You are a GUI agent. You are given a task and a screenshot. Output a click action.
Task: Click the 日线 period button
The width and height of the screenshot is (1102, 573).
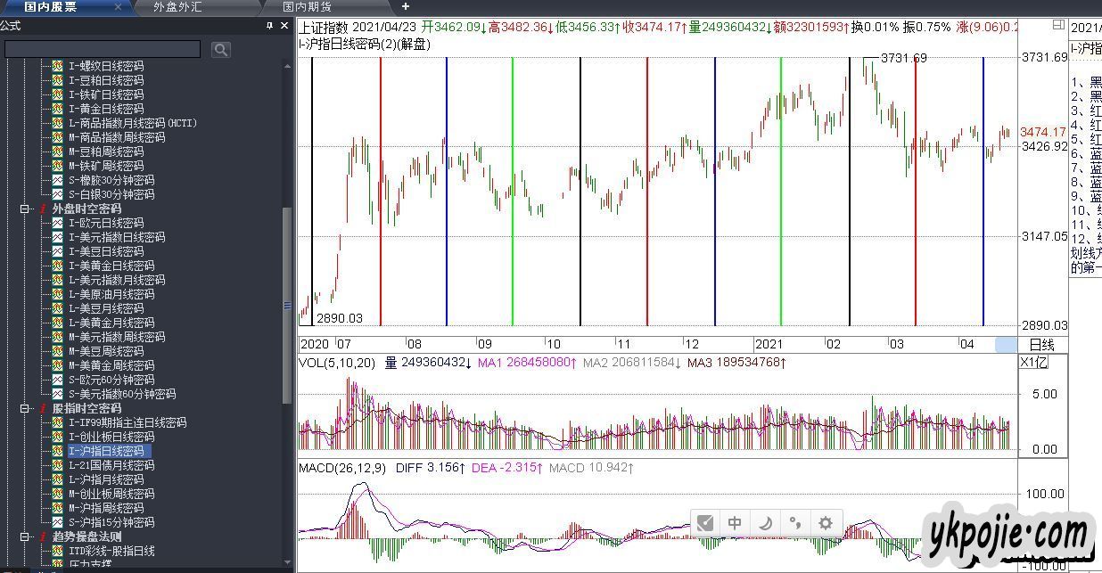(x=1041, y=344)
